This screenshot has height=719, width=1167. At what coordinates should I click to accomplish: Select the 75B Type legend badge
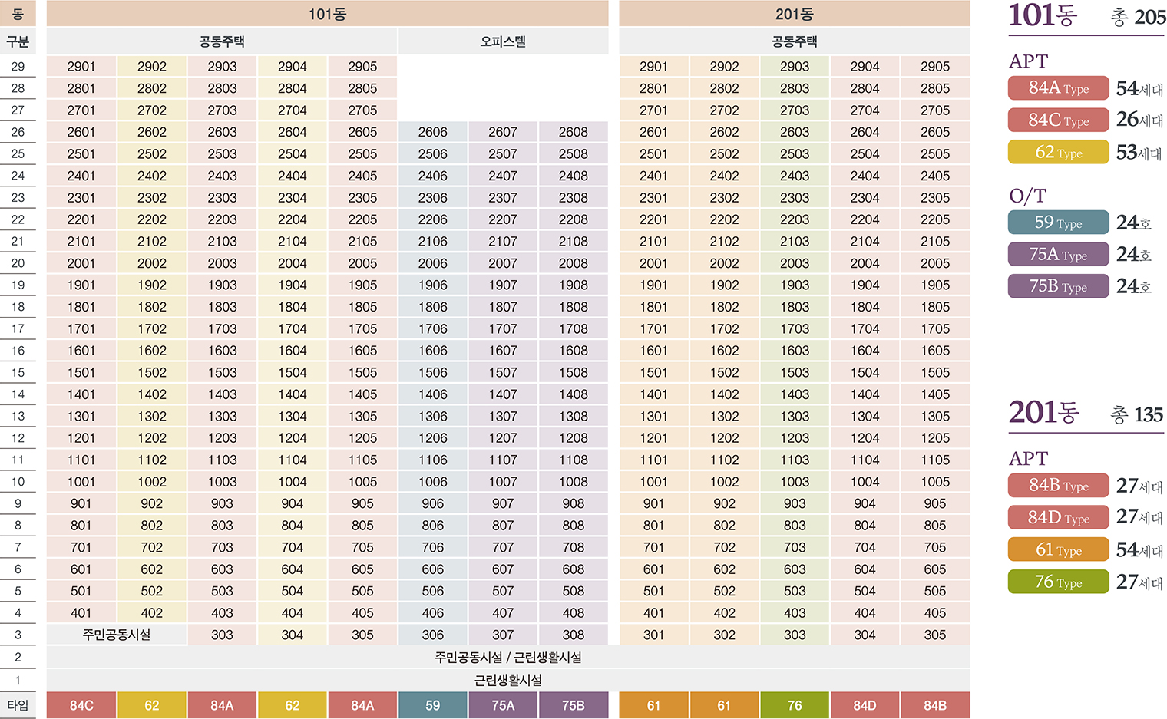1058,286
